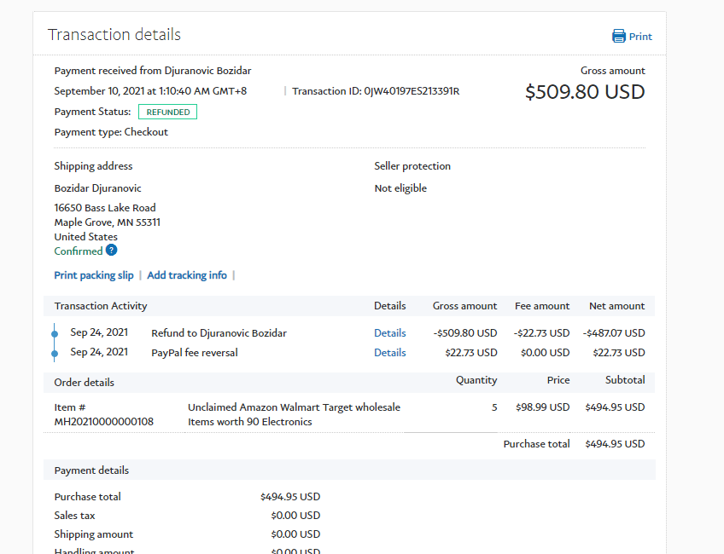Click the REFUNDED payment status badge

coord(167,112)
